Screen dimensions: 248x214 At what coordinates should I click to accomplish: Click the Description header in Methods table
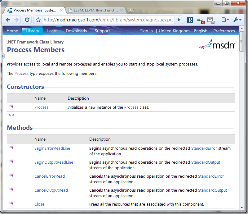pos(100,139)
